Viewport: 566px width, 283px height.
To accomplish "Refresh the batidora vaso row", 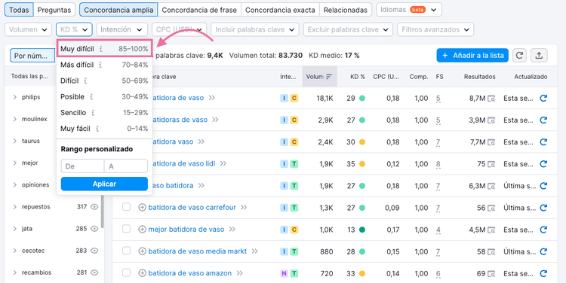I will tap(543, 141).
